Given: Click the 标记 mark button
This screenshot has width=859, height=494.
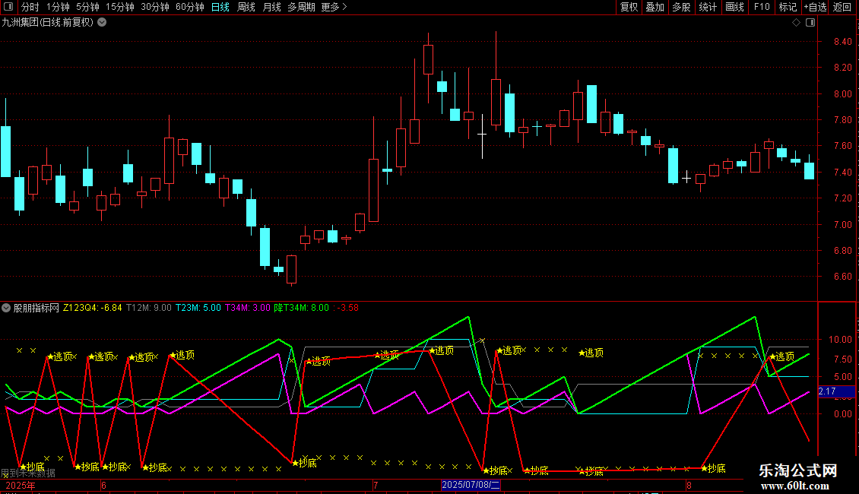Looking at the screenshot, I should coord(788,7).
